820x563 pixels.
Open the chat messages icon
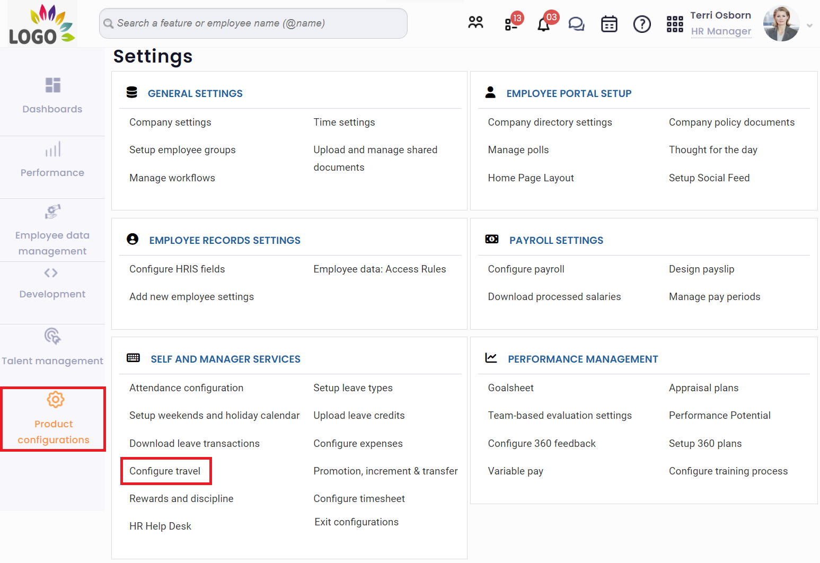pyautogui.click(x=576, y=24)
